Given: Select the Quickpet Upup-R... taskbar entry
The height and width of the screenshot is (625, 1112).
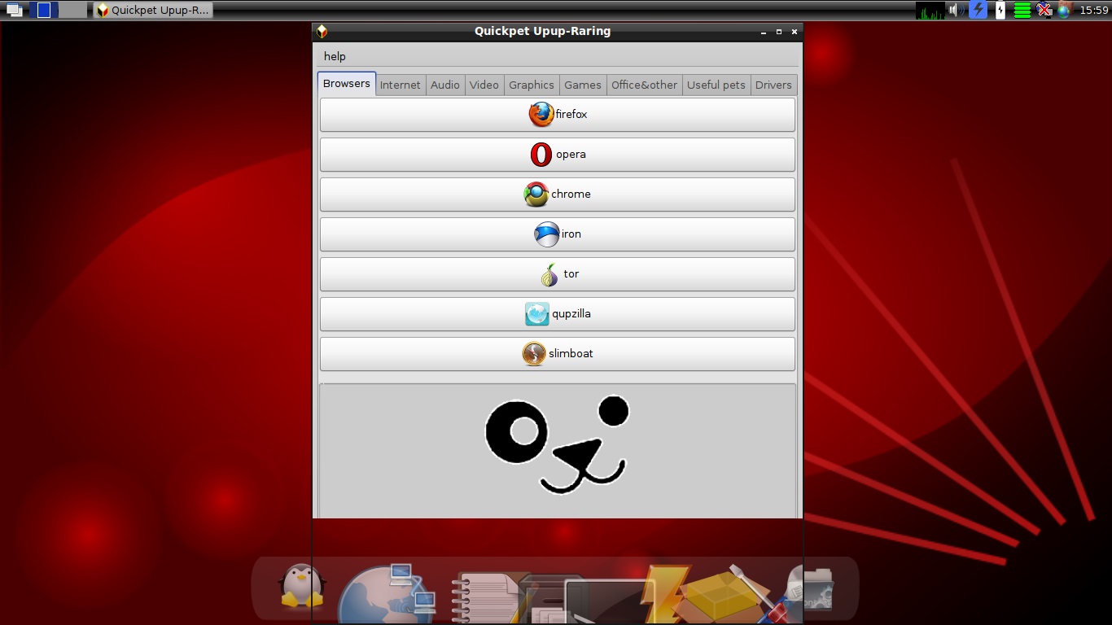Looking at the screenshot, I should 153,10.
